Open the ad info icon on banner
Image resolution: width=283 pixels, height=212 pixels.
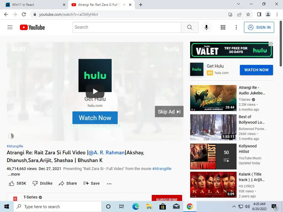(x=271, y=44)
